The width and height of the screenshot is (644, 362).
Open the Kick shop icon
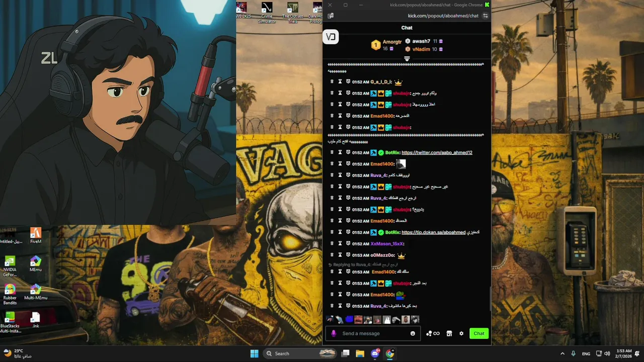point(449,333)
